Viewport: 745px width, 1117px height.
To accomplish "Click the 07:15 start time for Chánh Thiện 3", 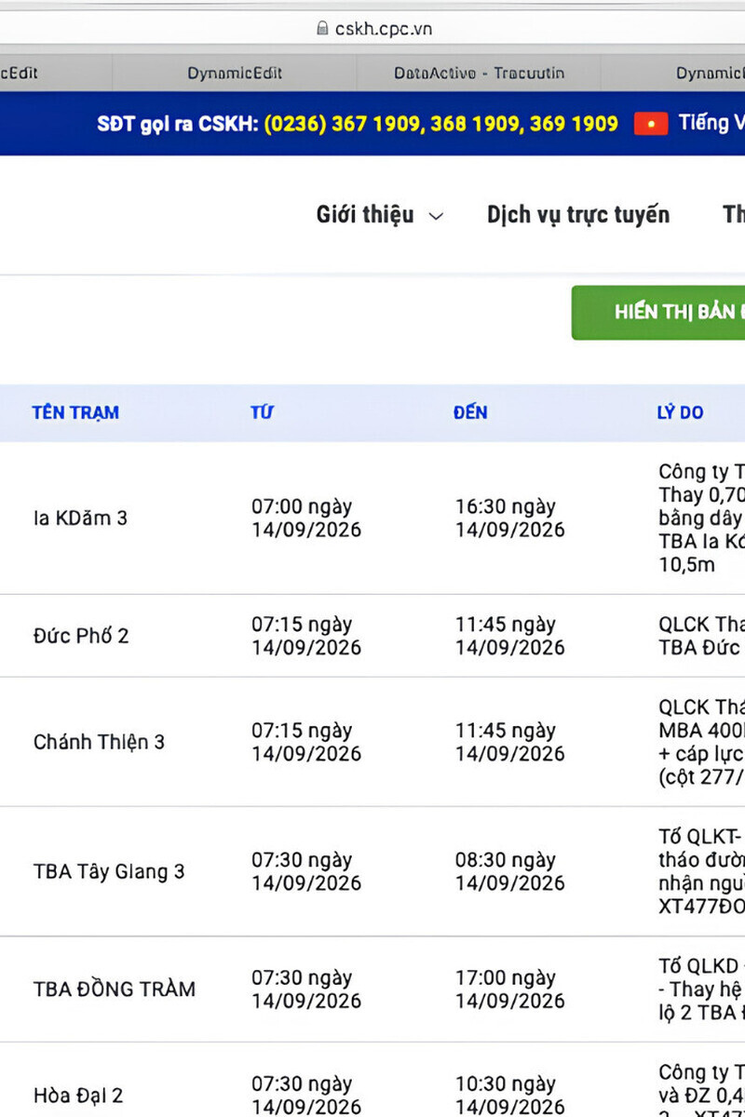I will click(x=306, y=742).
